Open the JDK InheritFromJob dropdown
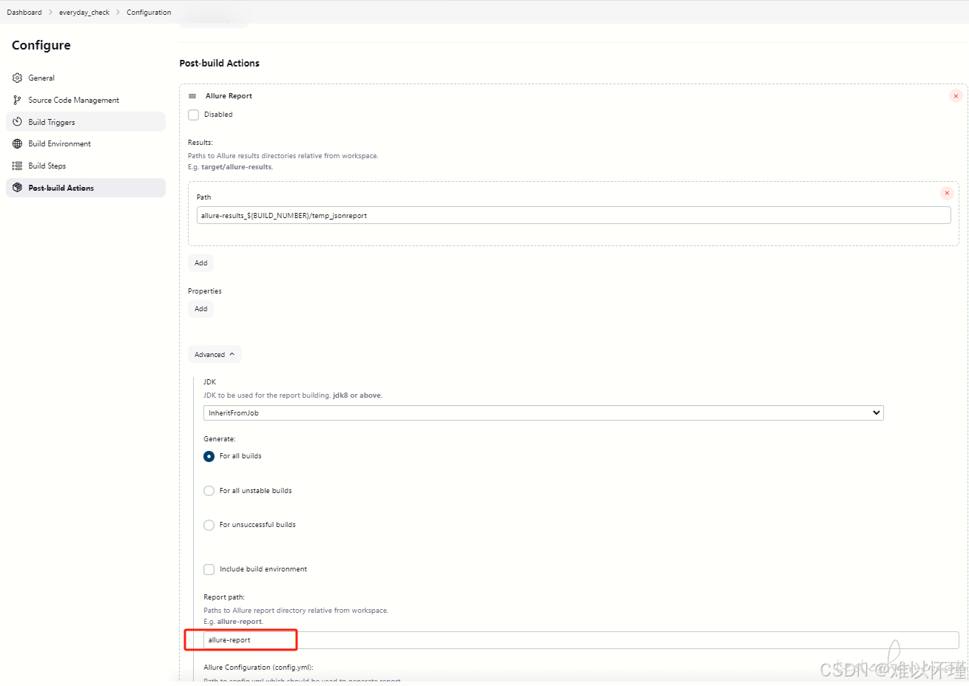 544,412
